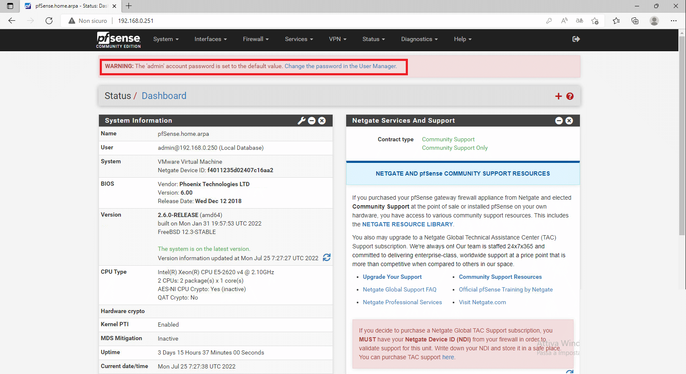Expand the Diagnostics menu
The image size is (686, 374).
coord(419,39)
